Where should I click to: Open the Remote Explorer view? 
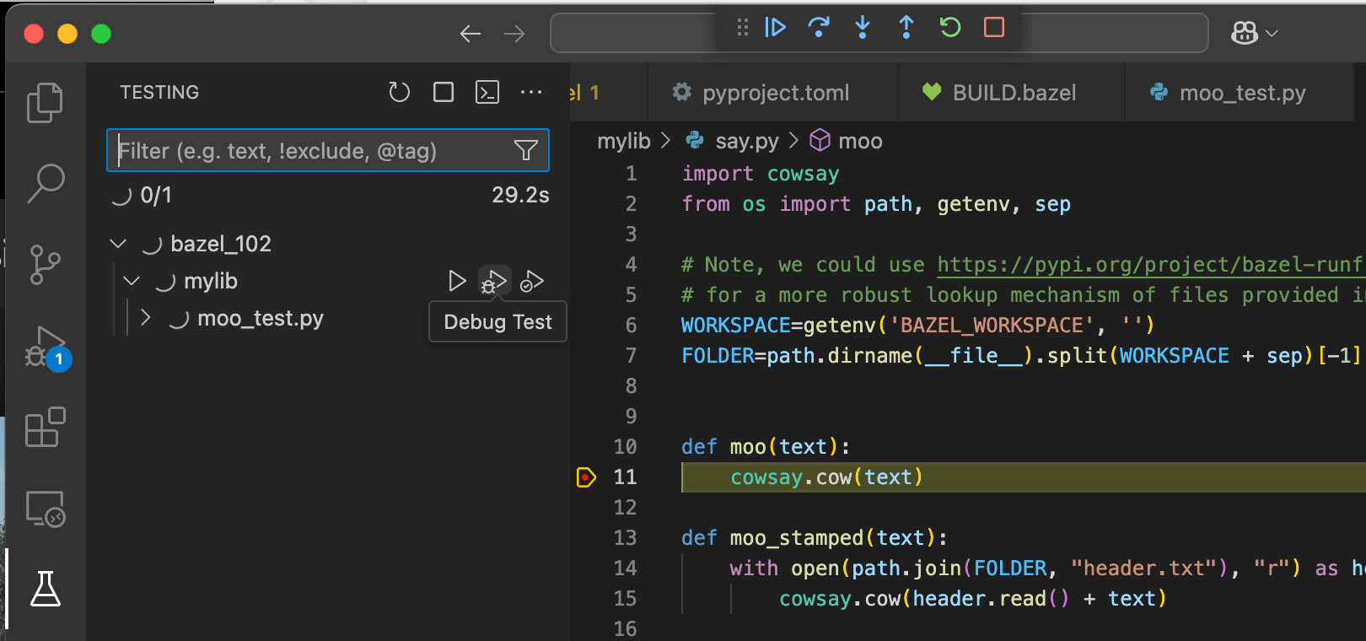(x=46, y=509)
